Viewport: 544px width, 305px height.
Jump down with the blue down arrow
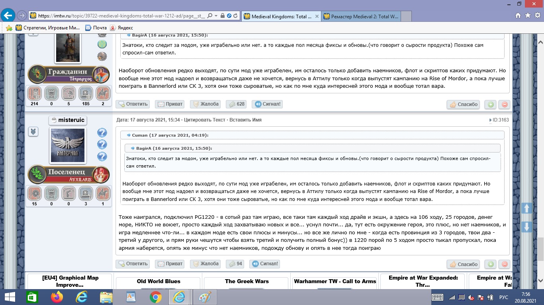tap(526, 227)
